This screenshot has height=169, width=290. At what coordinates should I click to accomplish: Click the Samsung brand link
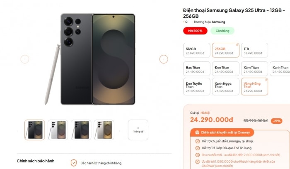point(218,22)
